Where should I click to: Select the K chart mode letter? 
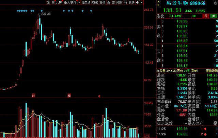(x=158, y=2)
